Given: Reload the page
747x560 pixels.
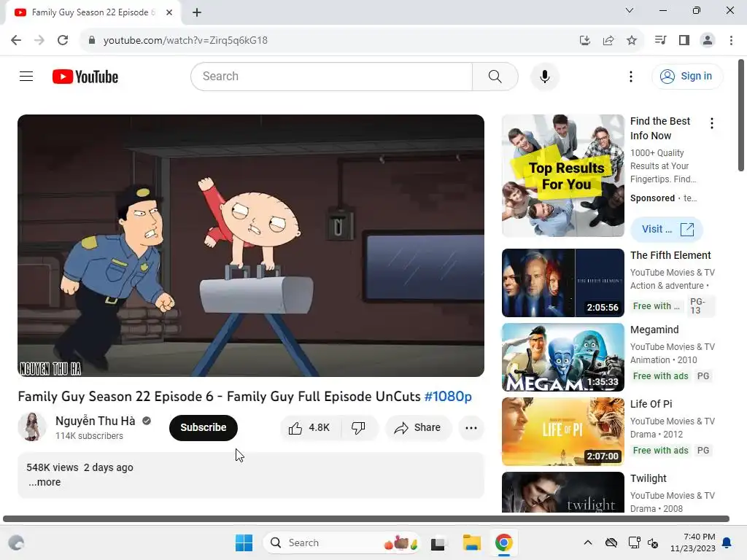Looking at the screenshot, I should [63, 40].
